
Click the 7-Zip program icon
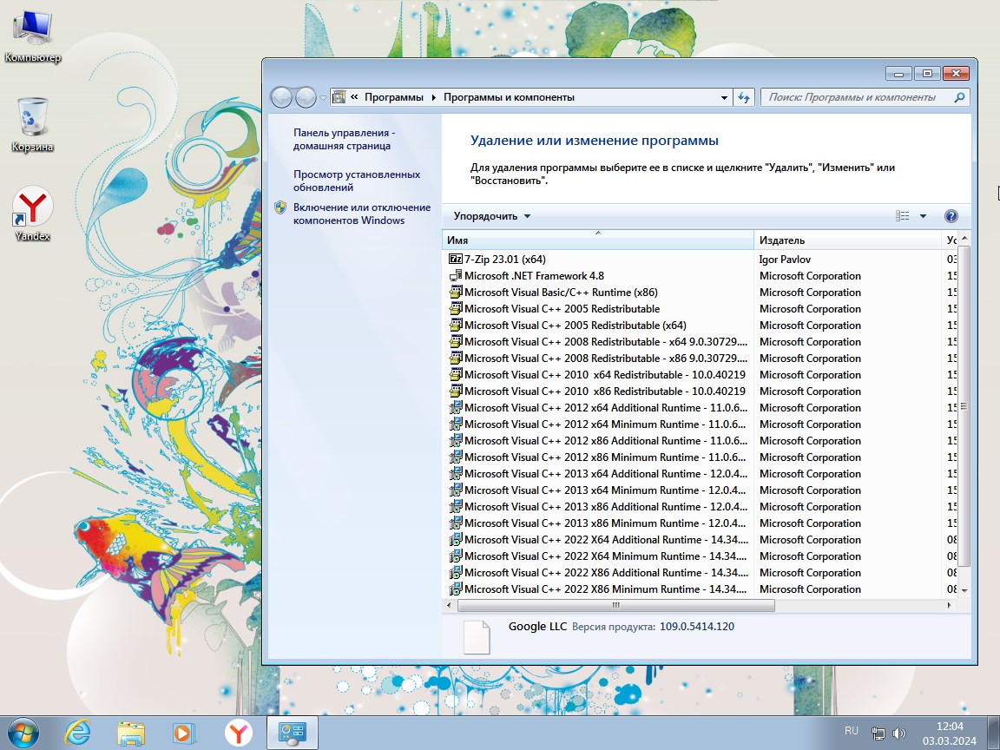point(456,259)
